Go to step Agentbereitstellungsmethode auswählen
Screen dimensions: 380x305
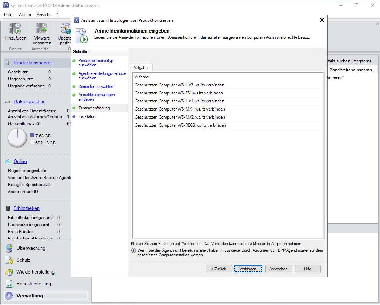[102, 76]
